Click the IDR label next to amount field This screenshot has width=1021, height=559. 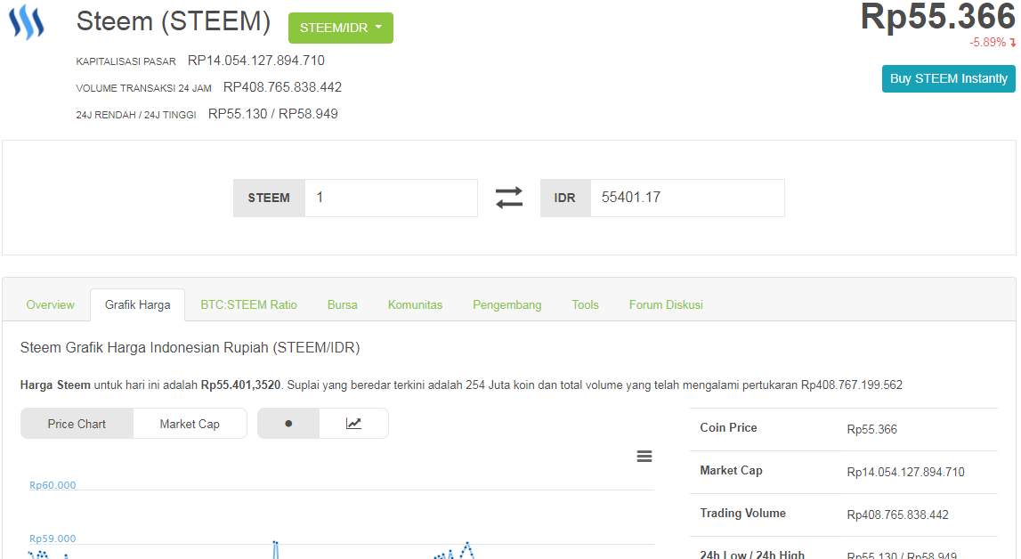[565, 198]
